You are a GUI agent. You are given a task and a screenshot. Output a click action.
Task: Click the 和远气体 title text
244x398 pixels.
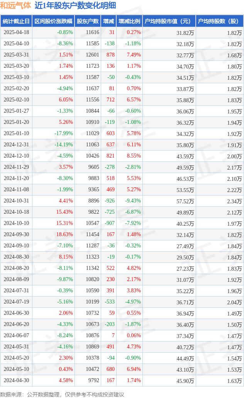click(16, 5)
